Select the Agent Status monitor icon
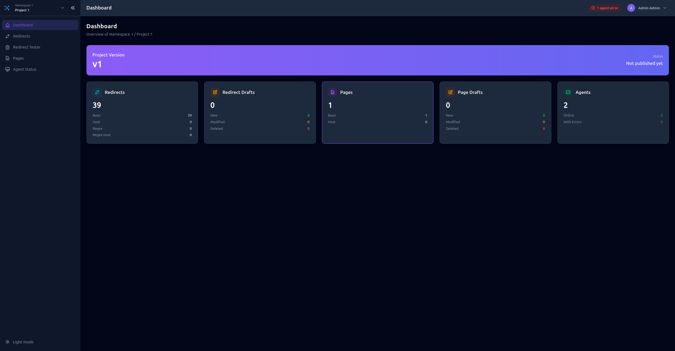The width and height of the screenshot is (675, 351). [x=7, y=69]
